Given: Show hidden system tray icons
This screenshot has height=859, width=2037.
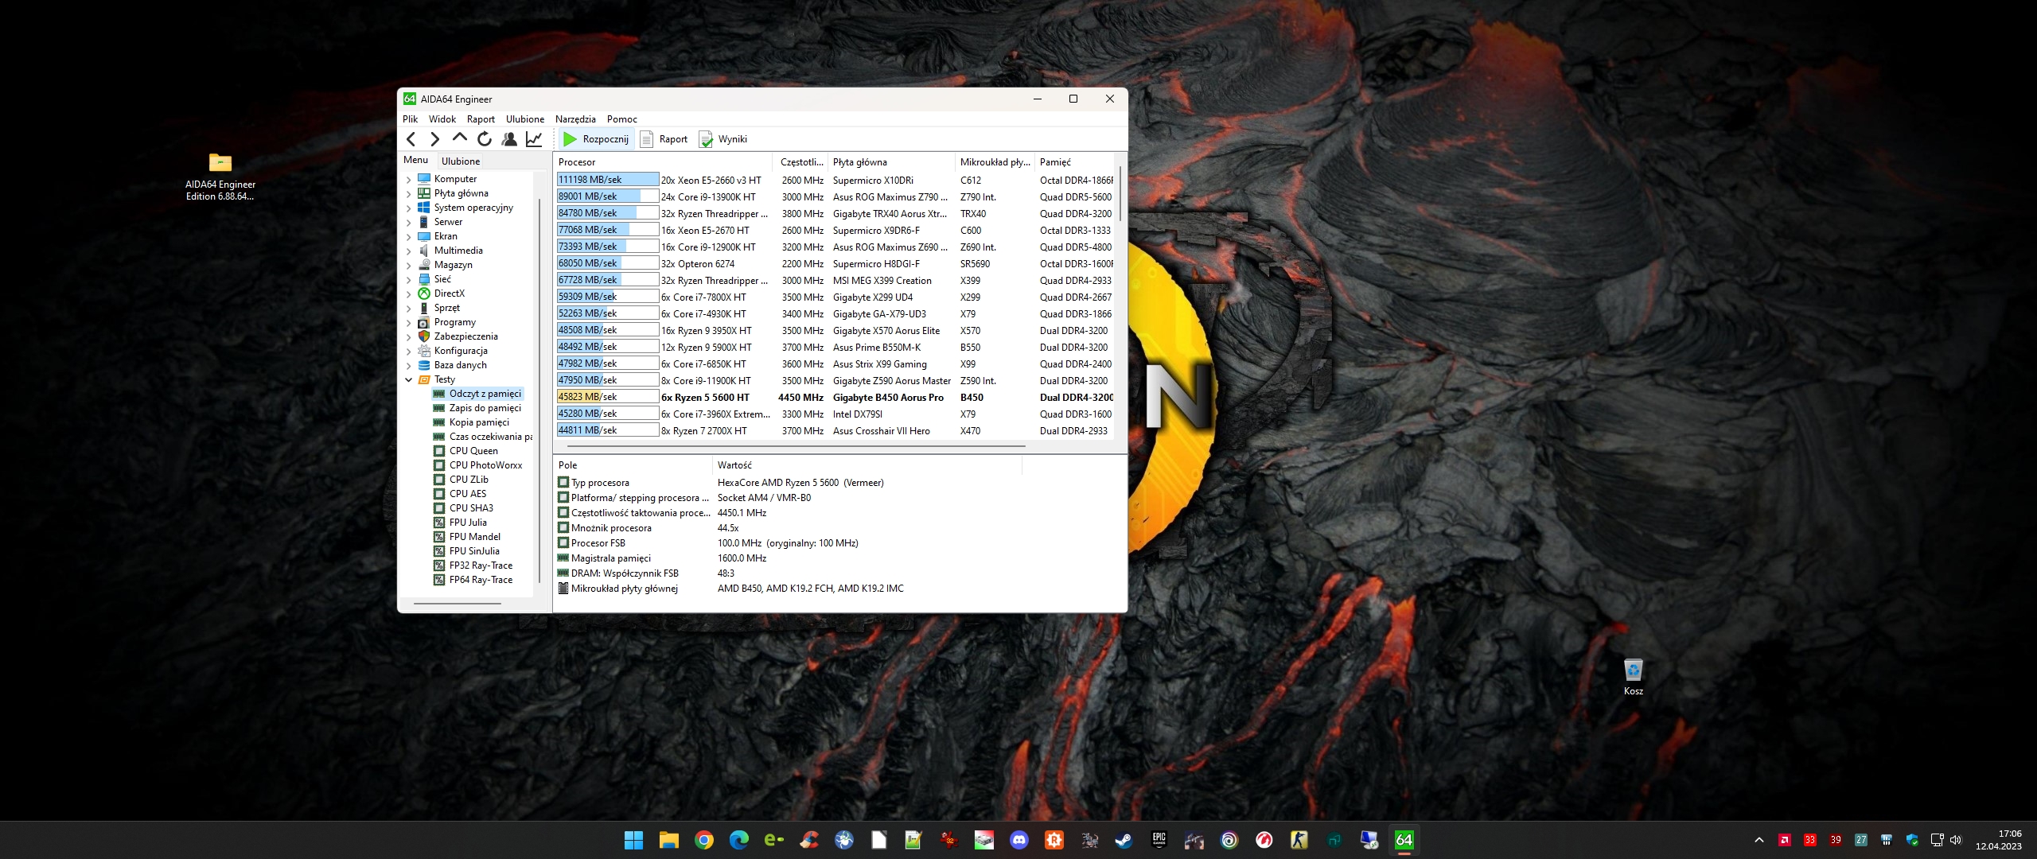Looking at the screenshot, I should click(1759, 840).
